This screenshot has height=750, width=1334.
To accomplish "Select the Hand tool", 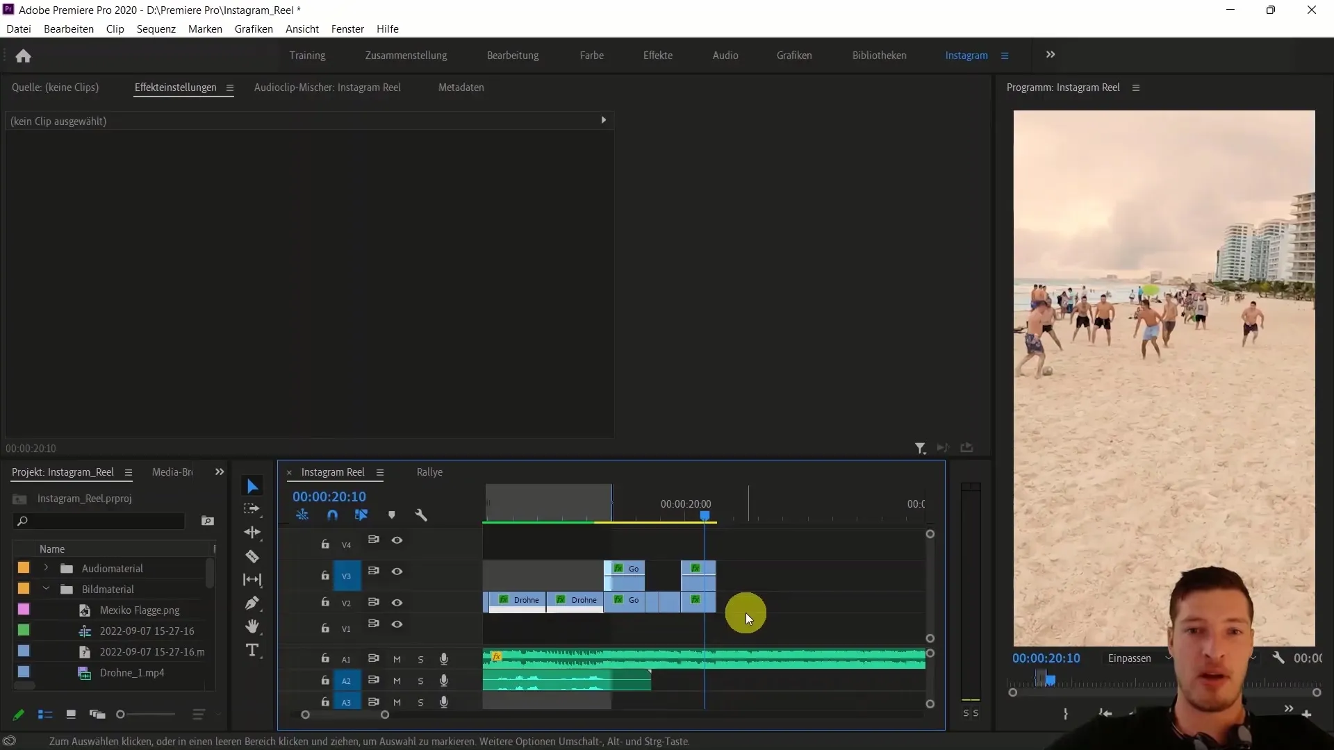I will [x=252, y=626].
